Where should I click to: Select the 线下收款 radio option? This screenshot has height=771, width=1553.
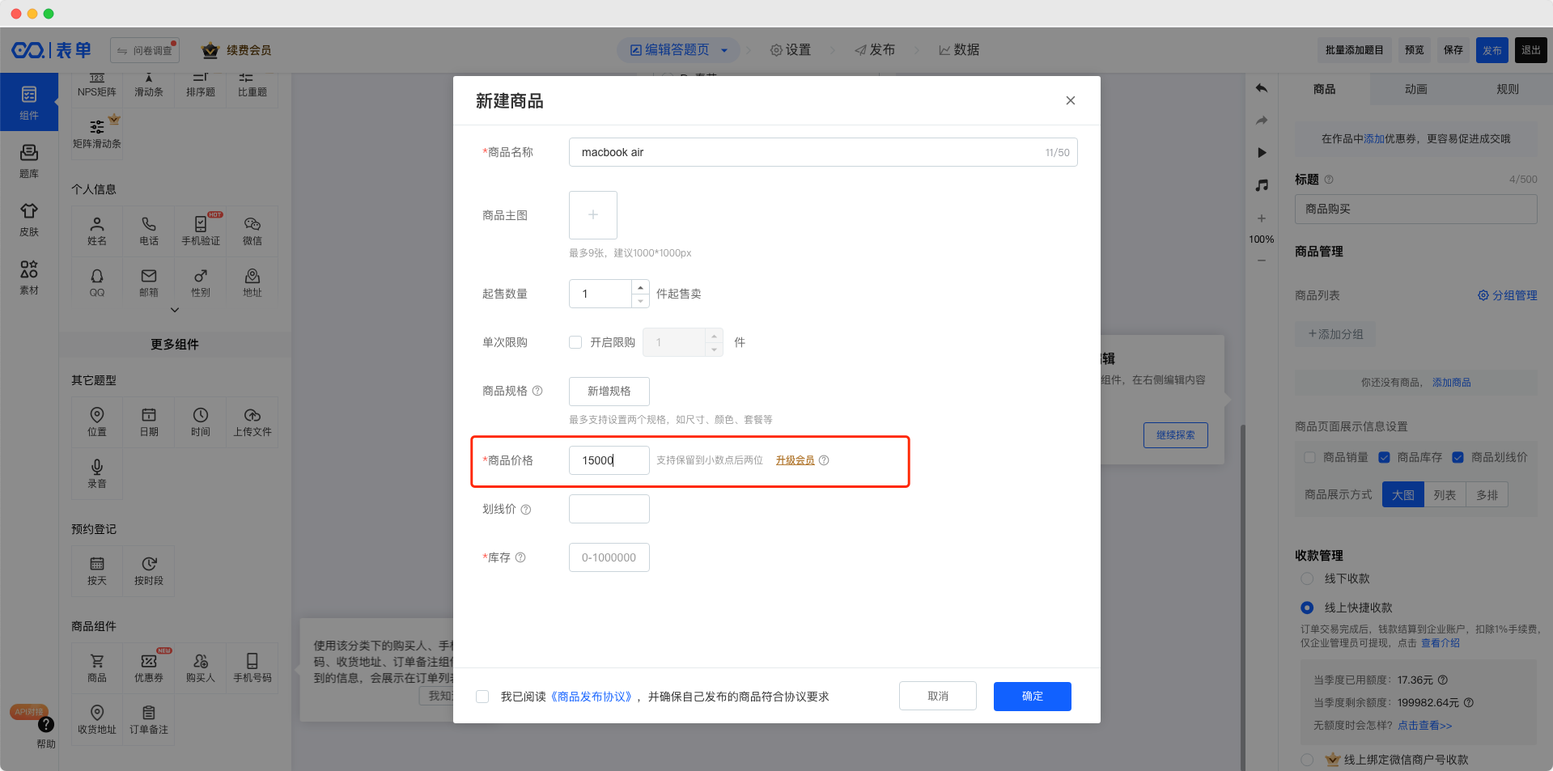[1307, 578]
